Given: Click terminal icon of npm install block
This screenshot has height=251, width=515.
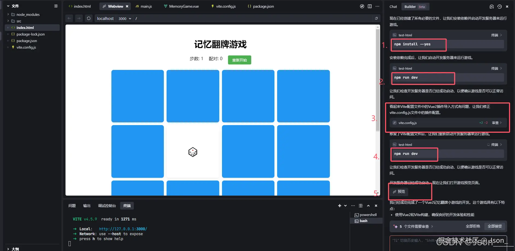Looking at the screenshot, I should point(395,35).
